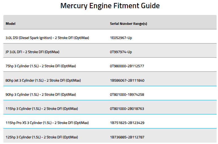Image resolution: width=218 pixels, height=144 pixels.
Task: Click serial range 1B586067-2B111840
Action: 127,80
